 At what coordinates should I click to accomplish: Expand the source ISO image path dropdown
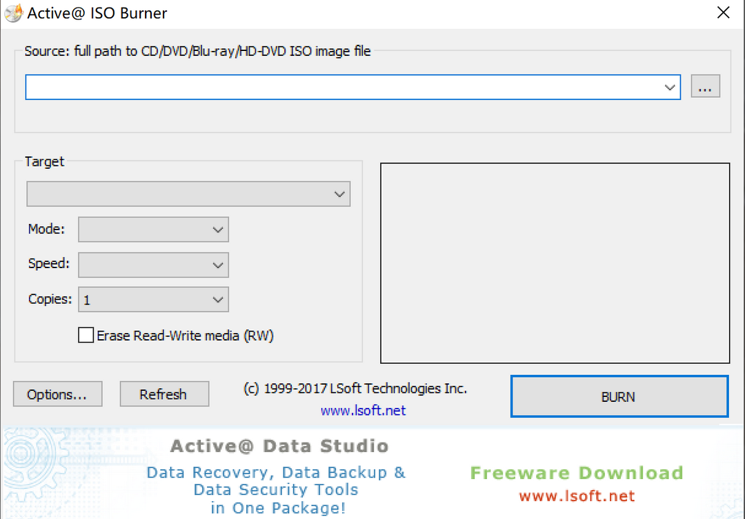668,87
